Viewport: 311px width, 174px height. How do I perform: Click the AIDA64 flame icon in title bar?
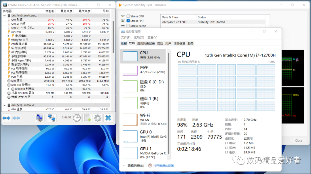pos(120,5)
